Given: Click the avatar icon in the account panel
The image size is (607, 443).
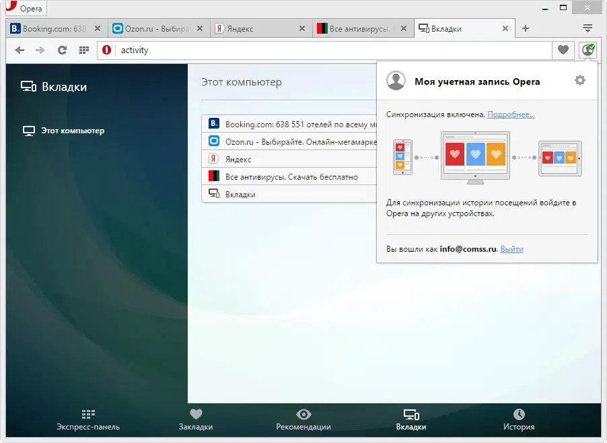Looking at the screenshot, I should pyautogui.click(x=396, y=80).
